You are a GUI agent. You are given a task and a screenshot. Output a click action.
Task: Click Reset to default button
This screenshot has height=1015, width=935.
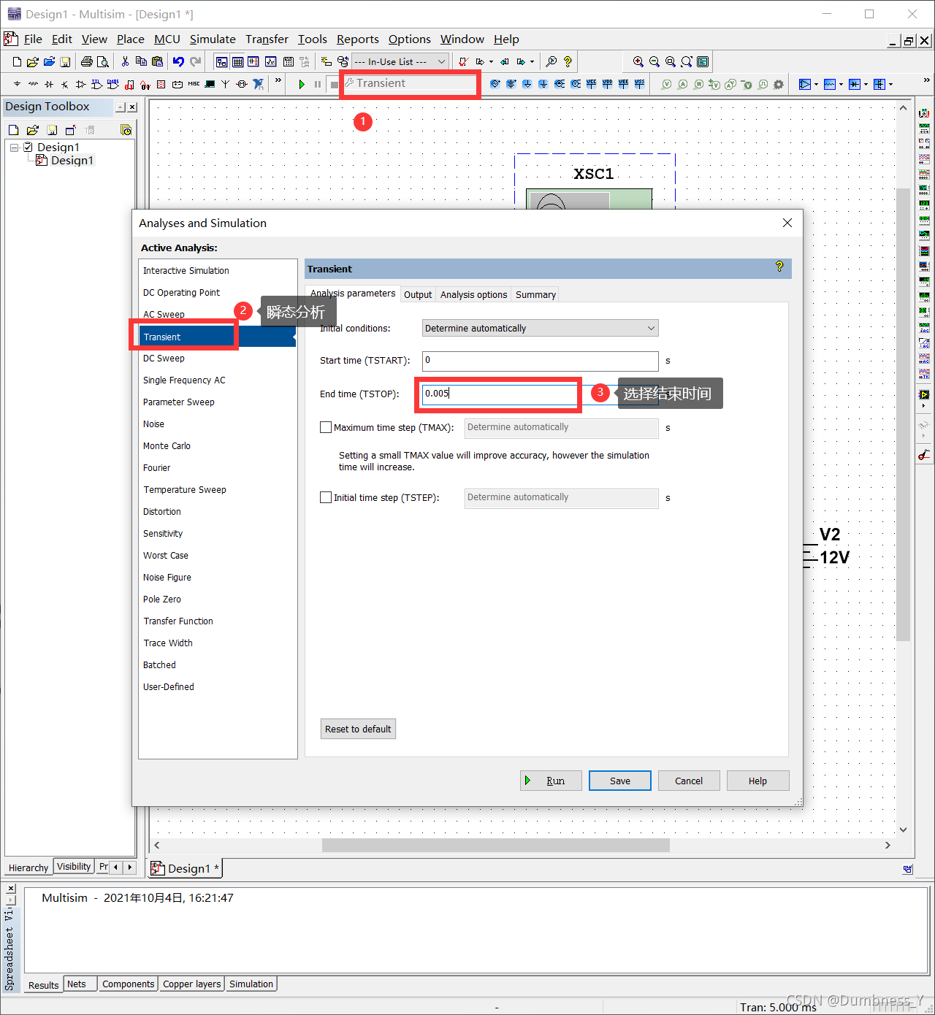click(x=358, y=729)
